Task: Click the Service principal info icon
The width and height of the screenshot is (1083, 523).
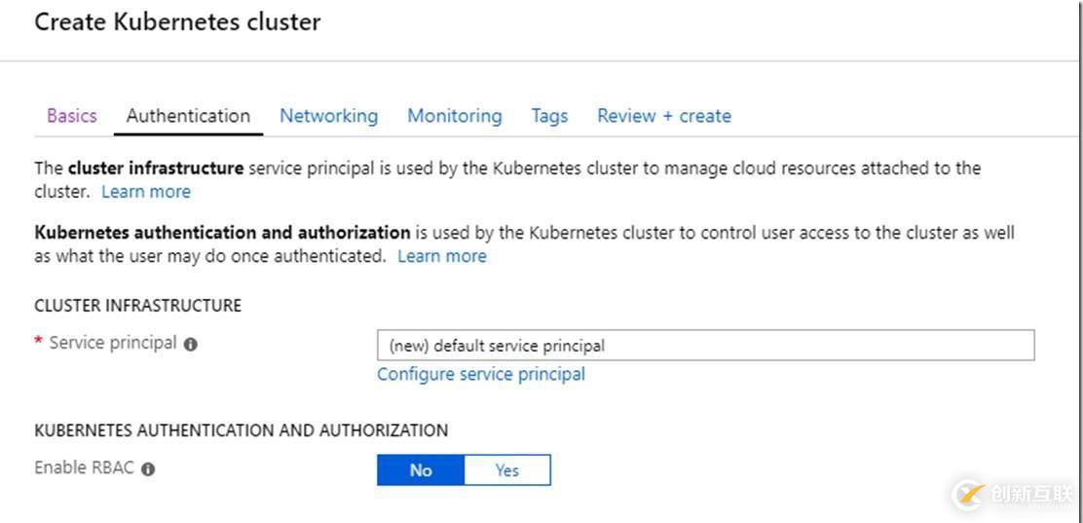Action: pos(191,344)
